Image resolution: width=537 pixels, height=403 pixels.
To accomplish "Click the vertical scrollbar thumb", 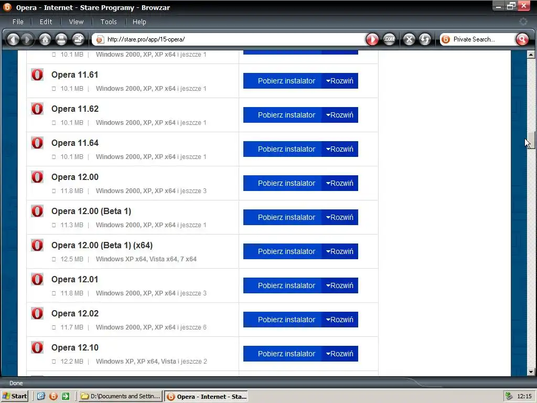I will (531, 140).
